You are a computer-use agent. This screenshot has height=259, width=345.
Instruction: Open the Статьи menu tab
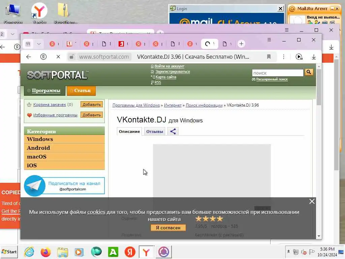81,90
